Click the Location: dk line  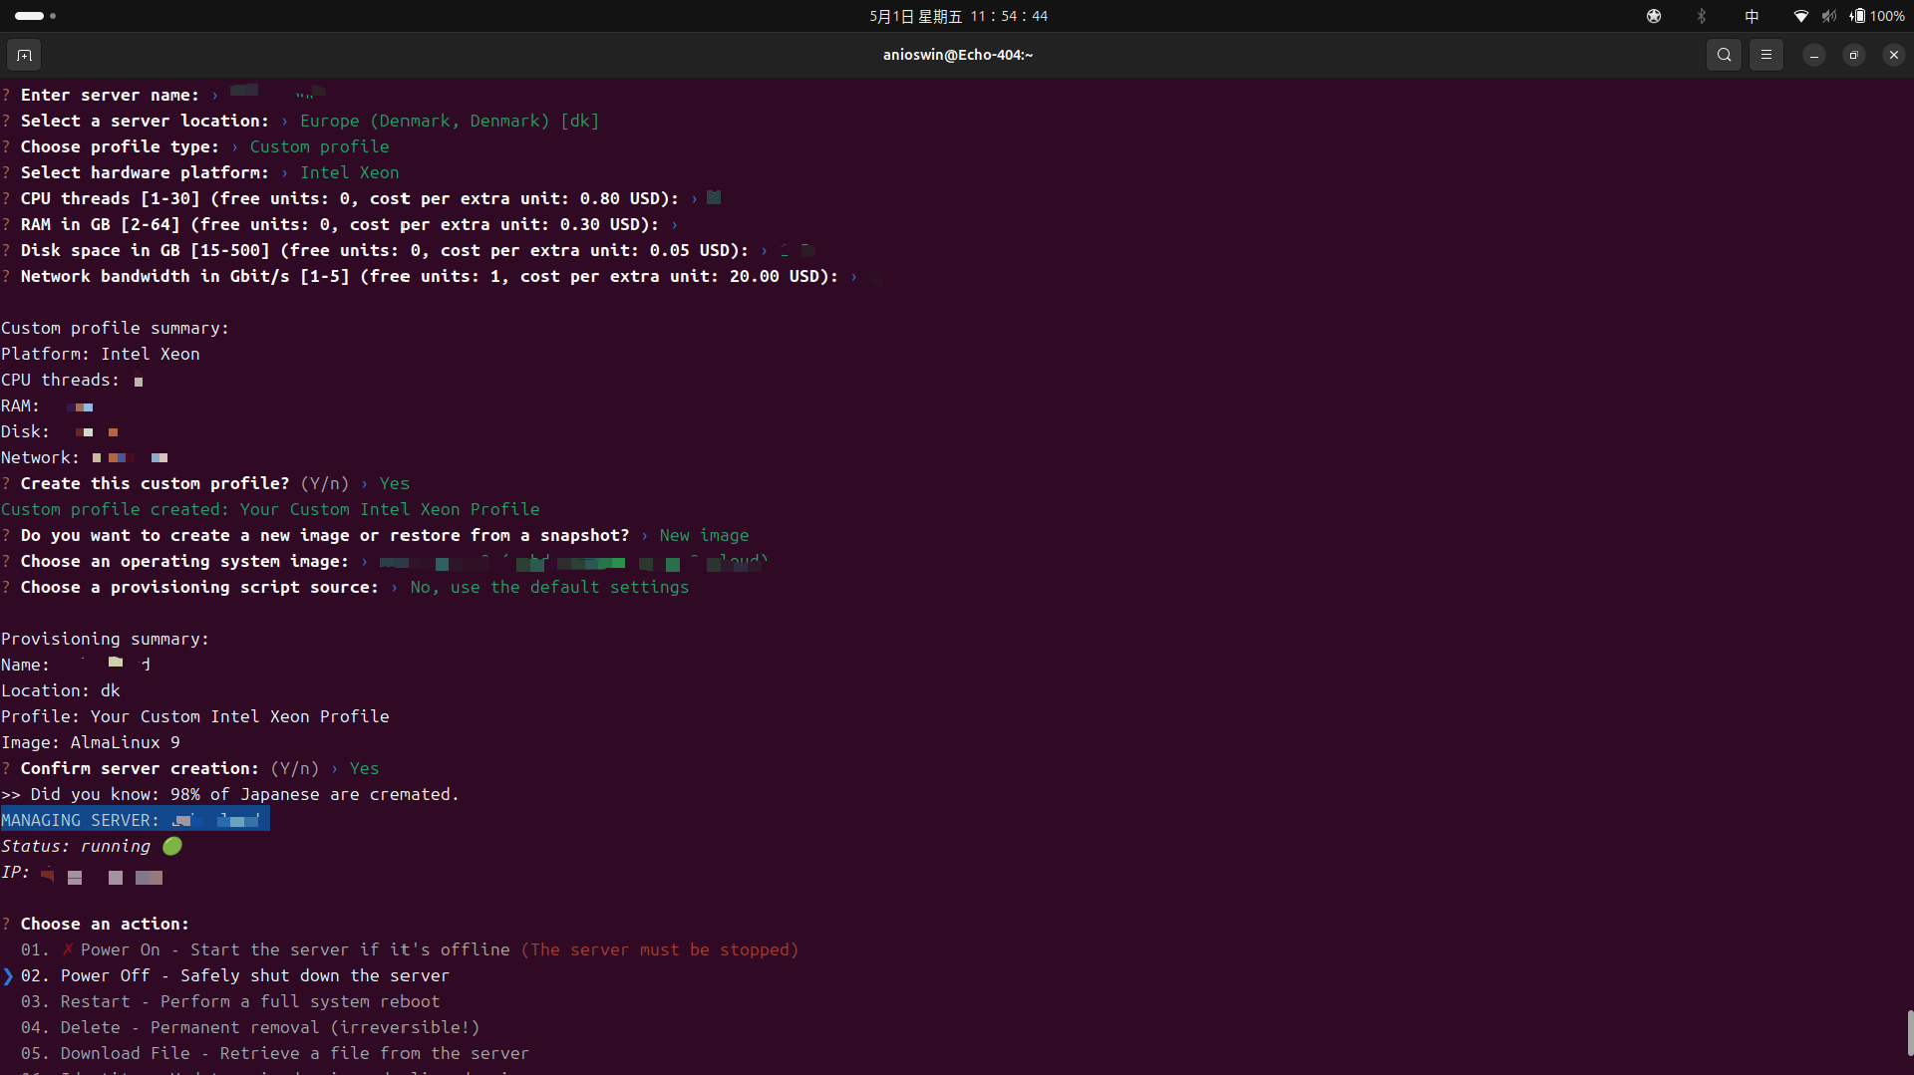(61, 690)
